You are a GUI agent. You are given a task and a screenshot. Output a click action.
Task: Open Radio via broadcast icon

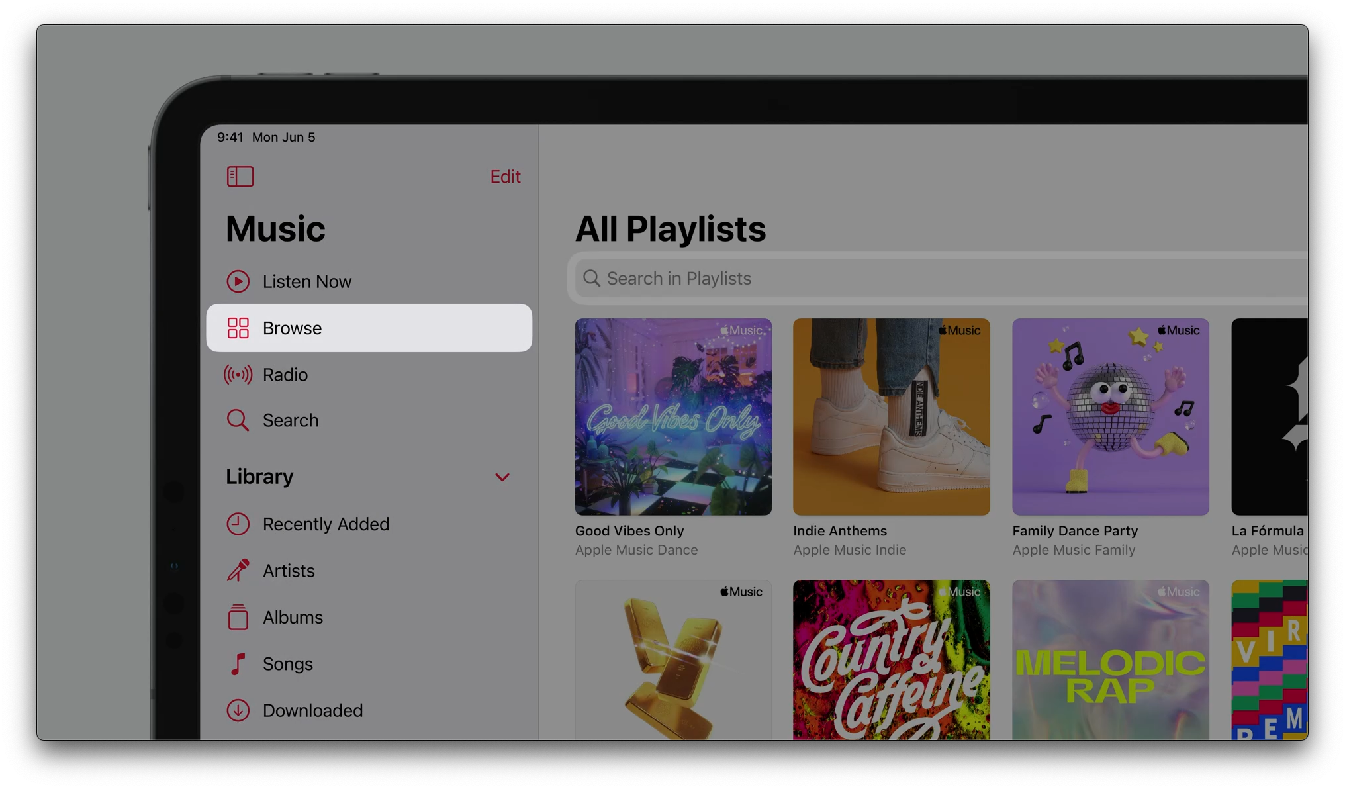click(x=238, y=375)
